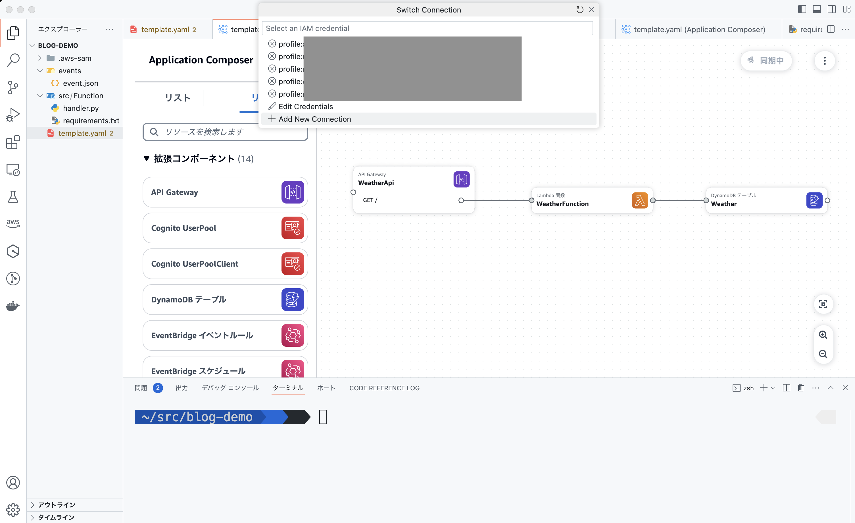Image resolution: width=855 pixels, height=523 pixels.
Task: Open the Extensions view
Action: [13, 143]
